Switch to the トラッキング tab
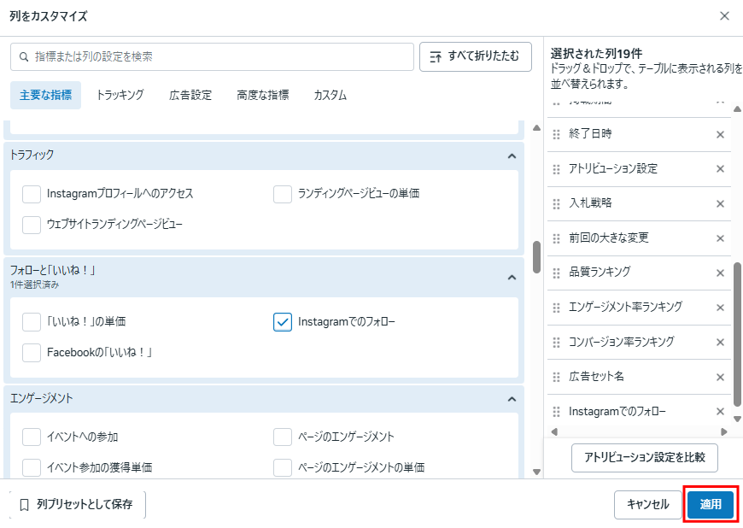The image size is (743, 528). tap(120, 96)
